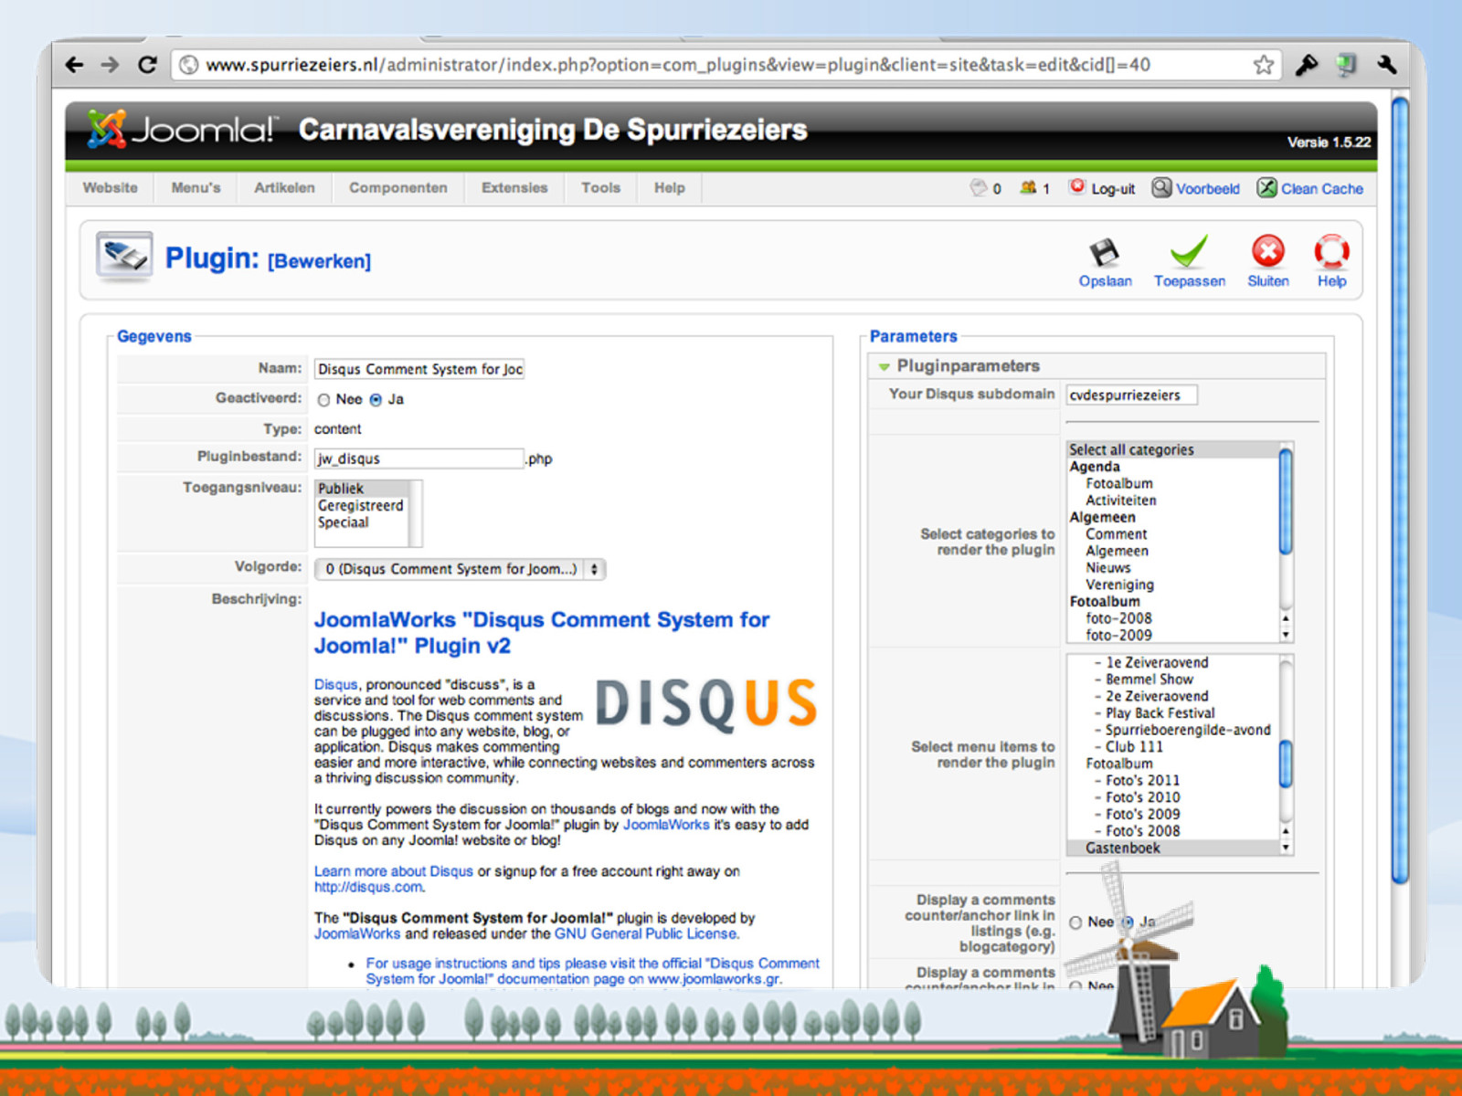Screen dimensions: 1462x1096
Task: Open the Volgorde ordering dropdown
Action: (x=460, y=569)
